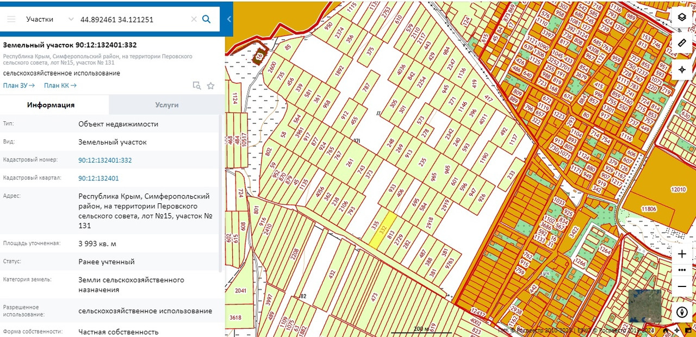696x337 pixels.
Task: Select parcel 1892 on the map
Action: coord(340,70)
